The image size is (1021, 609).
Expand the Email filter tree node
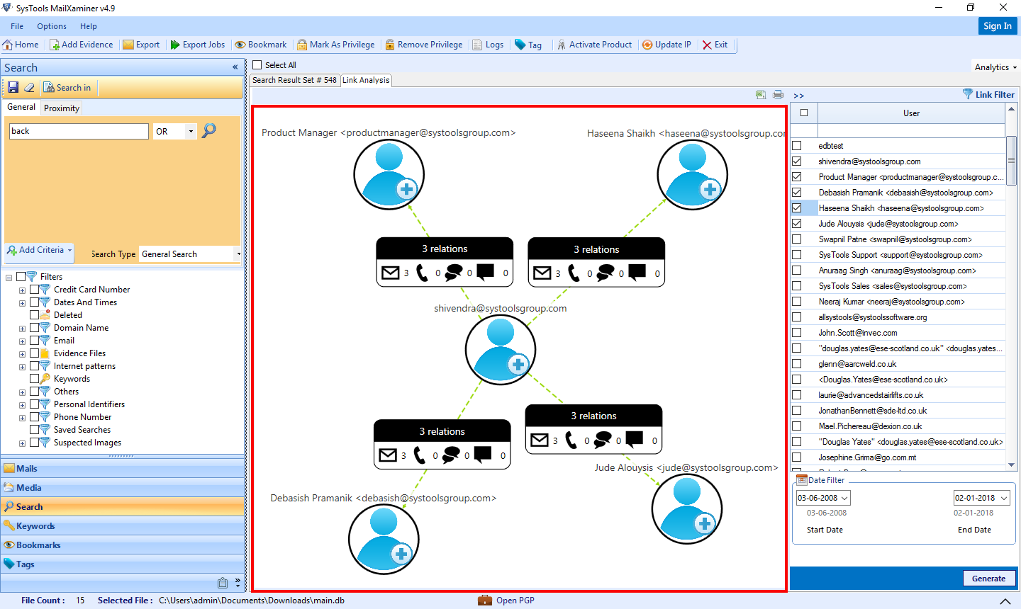22,340
